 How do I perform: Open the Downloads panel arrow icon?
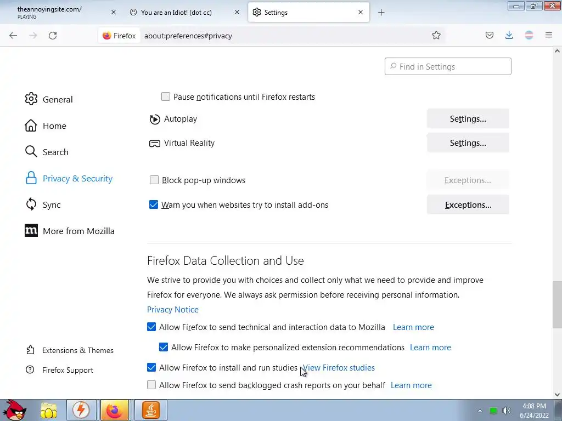tap(509, 35)
